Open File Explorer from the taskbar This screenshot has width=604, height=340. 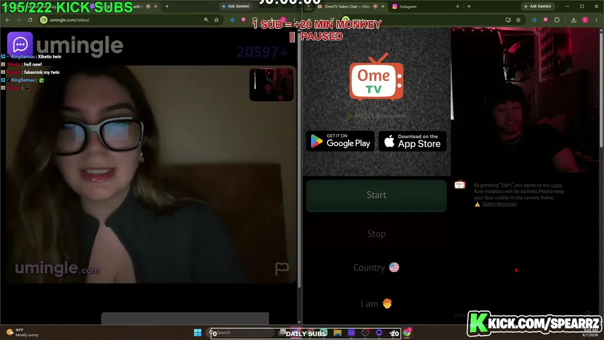[337, 333]
